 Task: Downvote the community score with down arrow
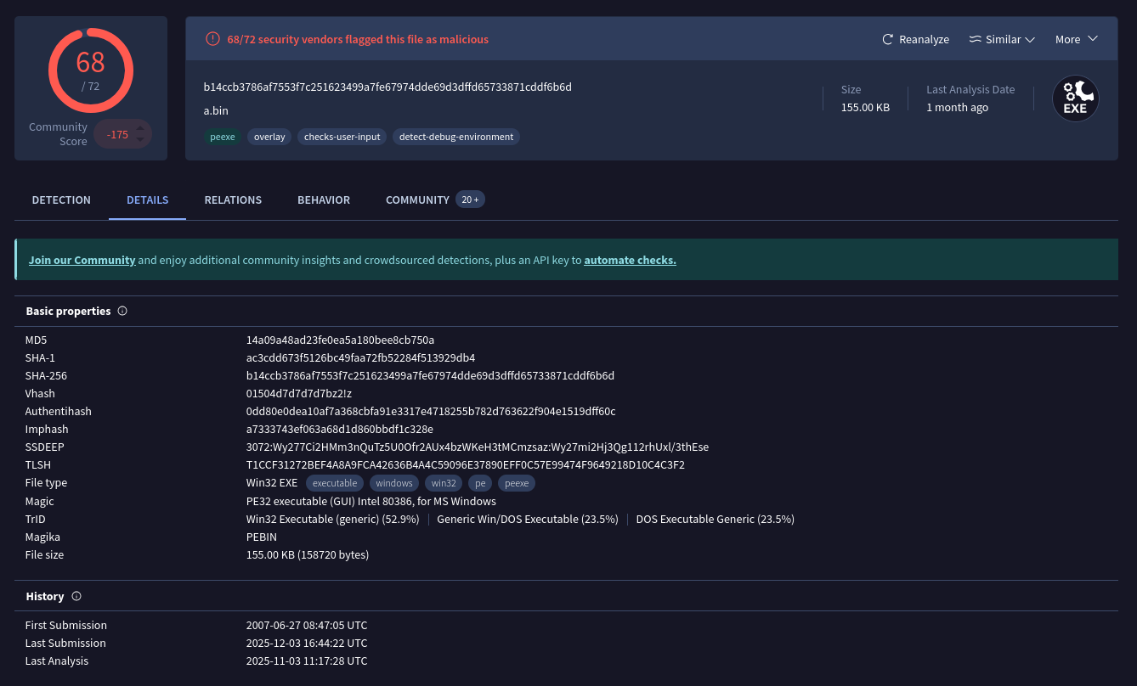tap(141, 140)
